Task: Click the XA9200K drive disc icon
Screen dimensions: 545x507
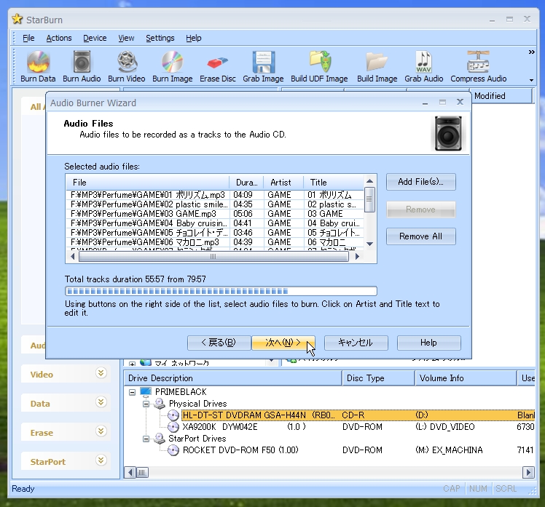Action: point(173,427)
